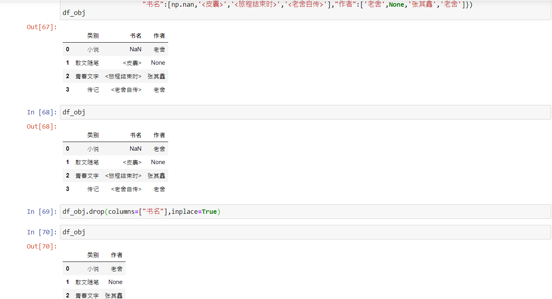
Task: Click 散文随笔 in the Out[68] table
Action: click(87, 162)
